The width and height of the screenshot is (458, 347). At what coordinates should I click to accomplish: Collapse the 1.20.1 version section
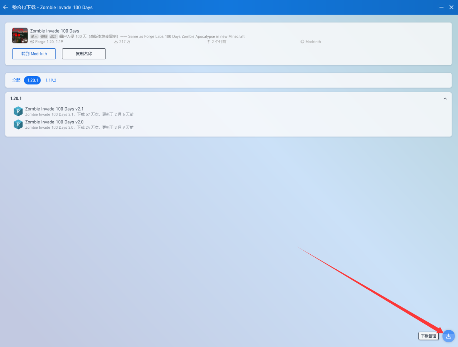(x=445, y=98)
